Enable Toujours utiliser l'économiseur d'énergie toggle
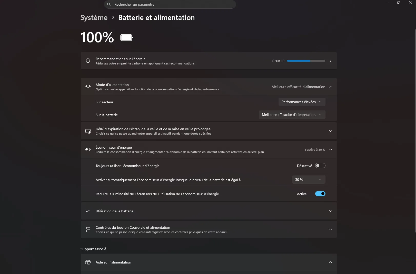The width and height of the screenshot is (416, 274). point(320,166)
